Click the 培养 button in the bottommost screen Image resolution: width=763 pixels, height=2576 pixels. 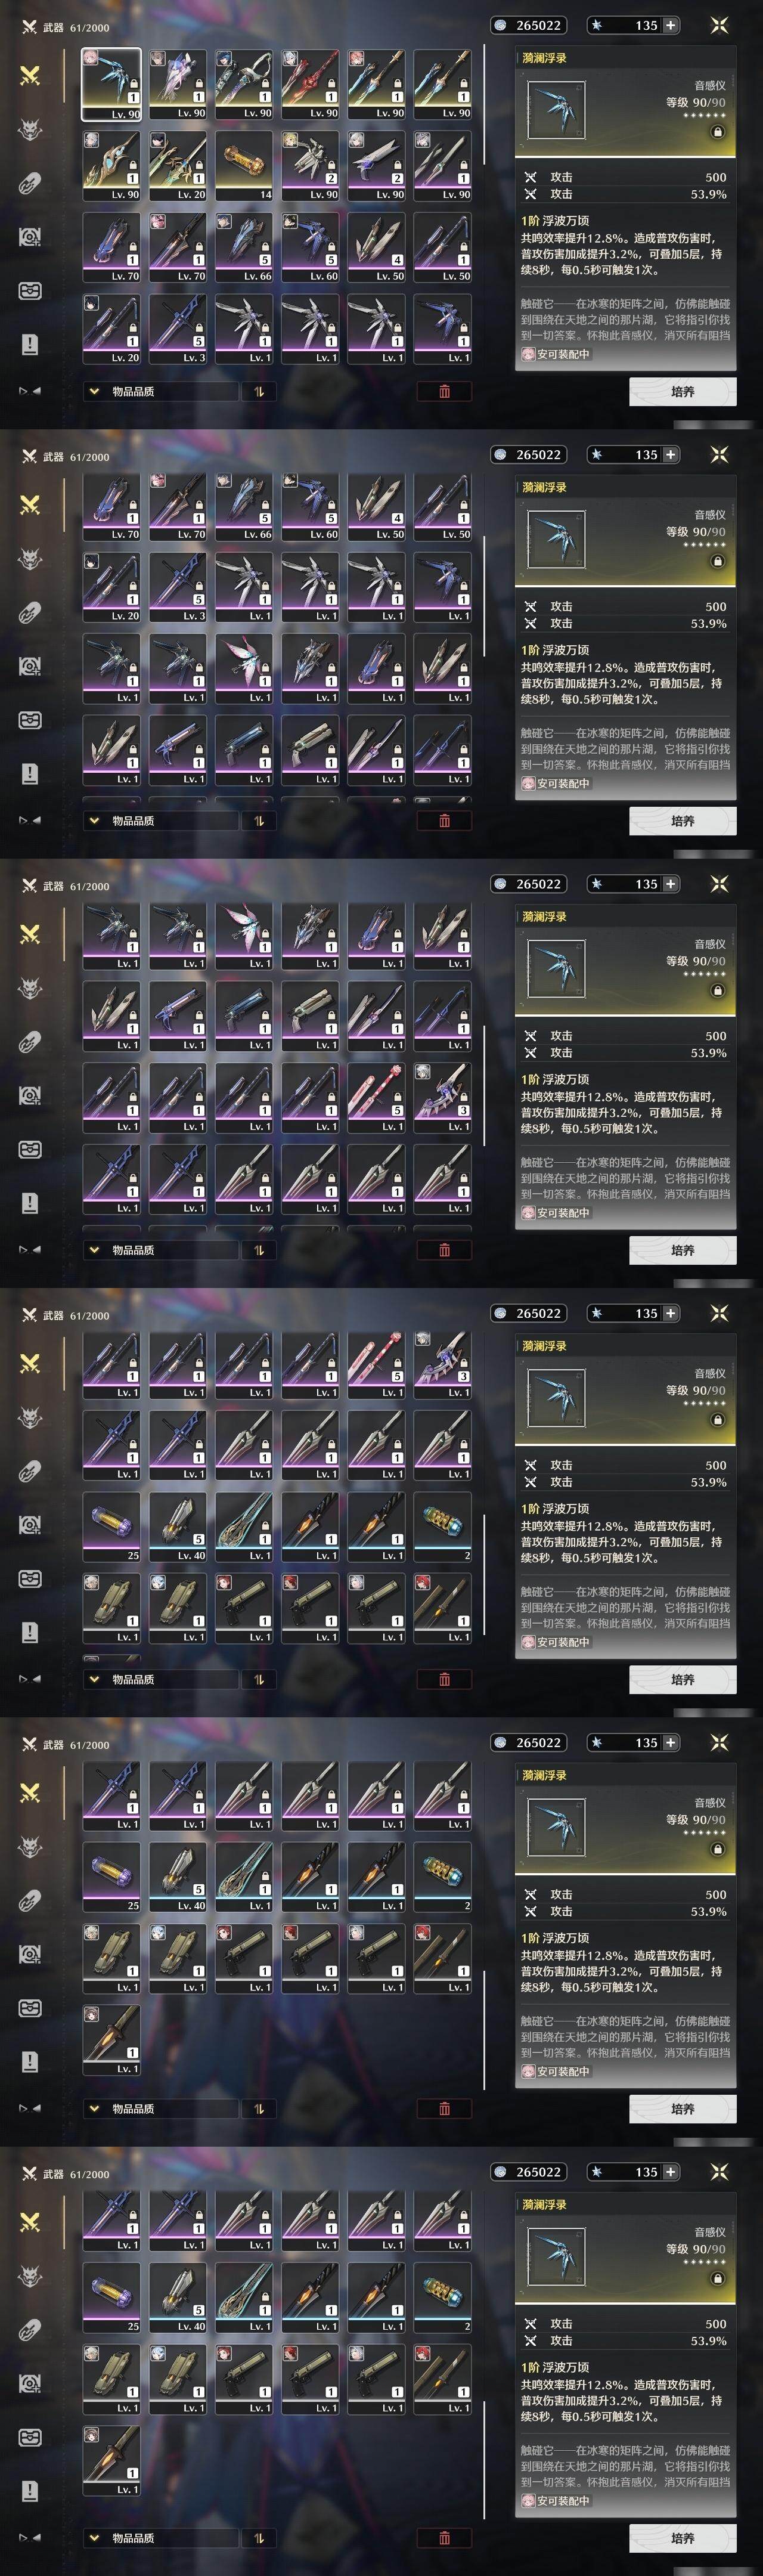coord(683,2537)
